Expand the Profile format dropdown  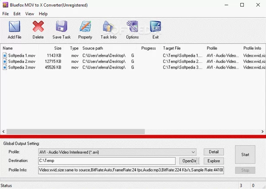click(193, 152)
